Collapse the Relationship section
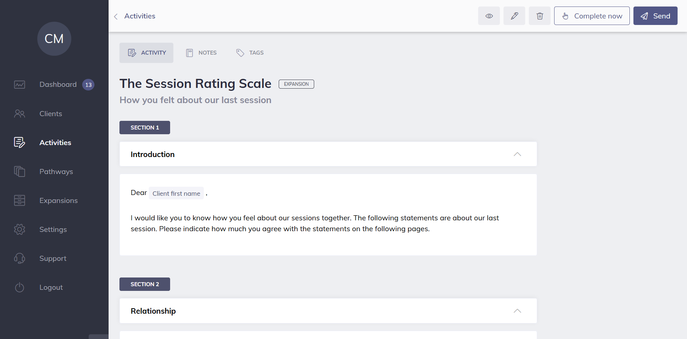 (x=517, y=311)
